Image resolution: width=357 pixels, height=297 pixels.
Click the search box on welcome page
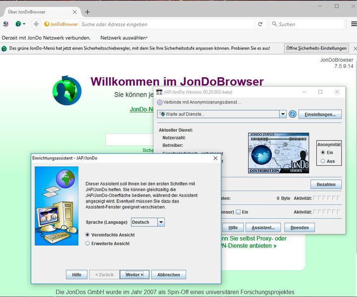pos(129,140)
